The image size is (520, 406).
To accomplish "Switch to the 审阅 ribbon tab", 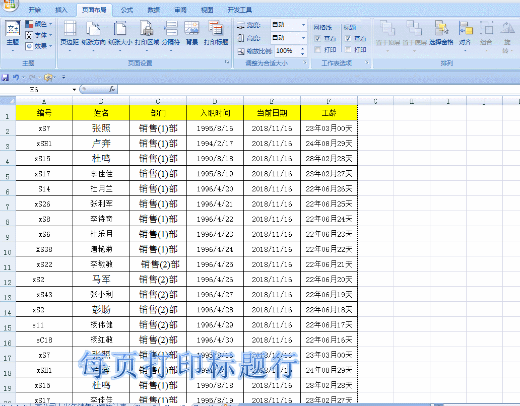I will point(180,10).
